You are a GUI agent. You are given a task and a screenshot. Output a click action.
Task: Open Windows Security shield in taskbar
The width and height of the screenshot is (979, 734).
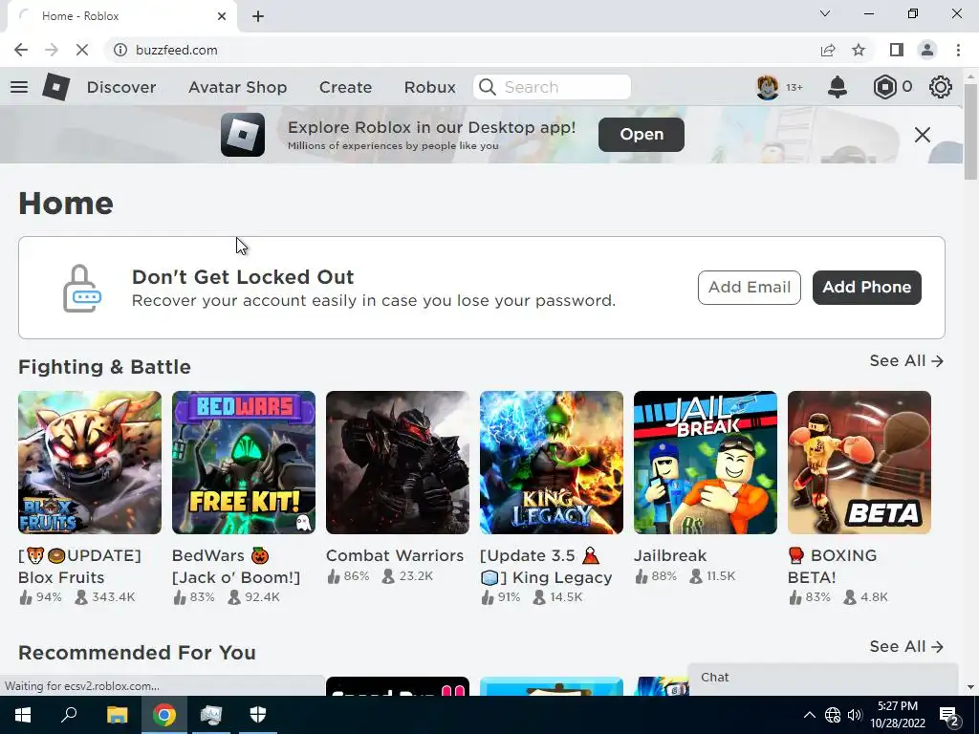pyautogui.click(x=258, y=715)
